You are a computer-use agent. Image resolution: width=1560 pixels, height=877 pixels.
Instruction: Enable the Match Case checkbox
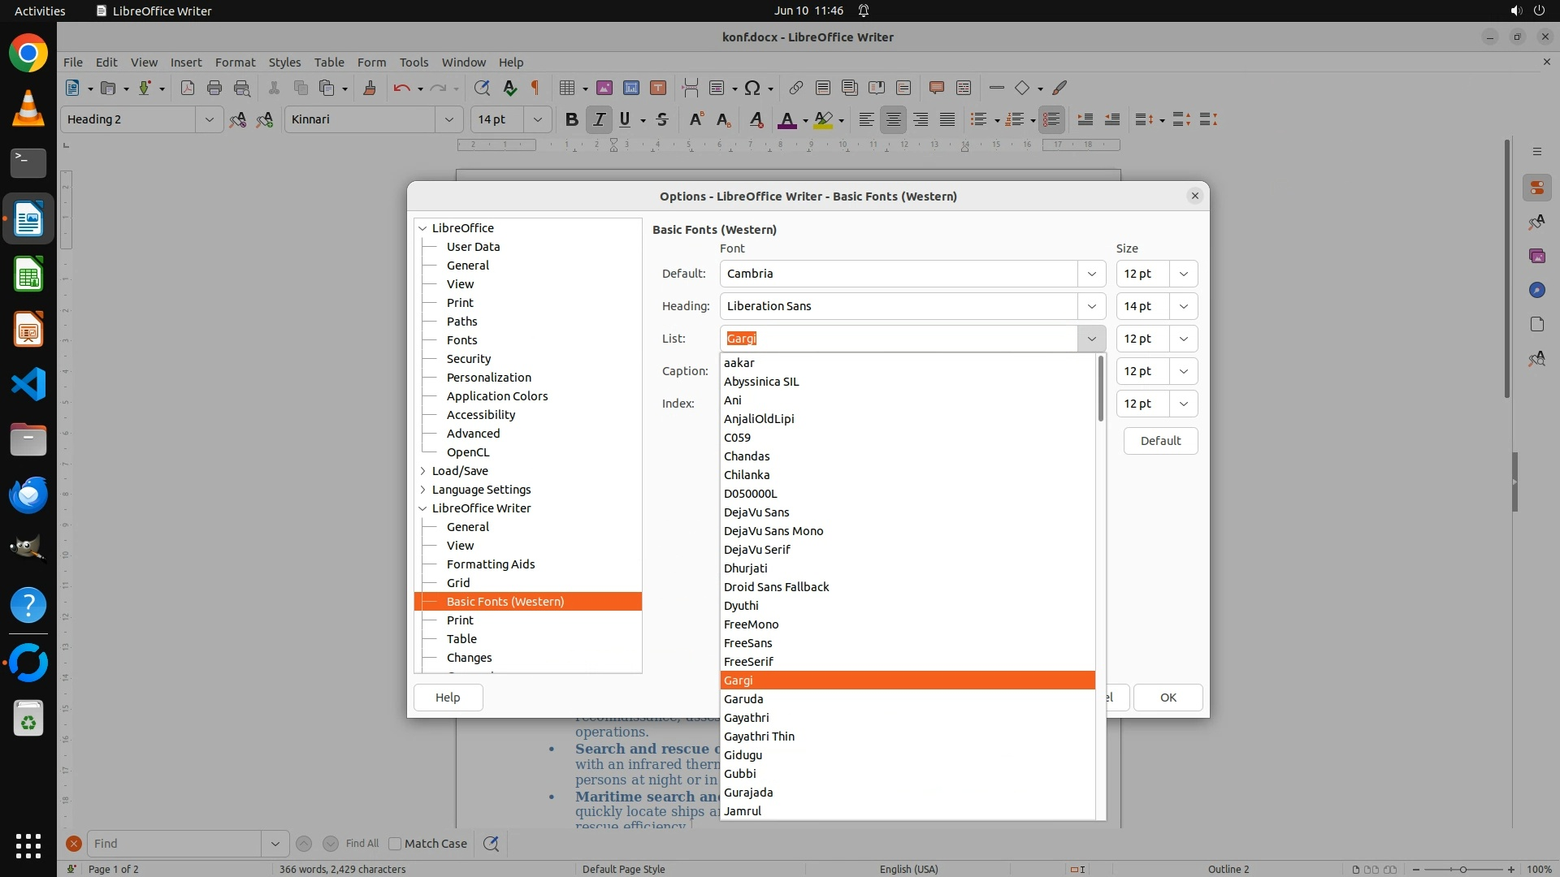coord(396,844)
